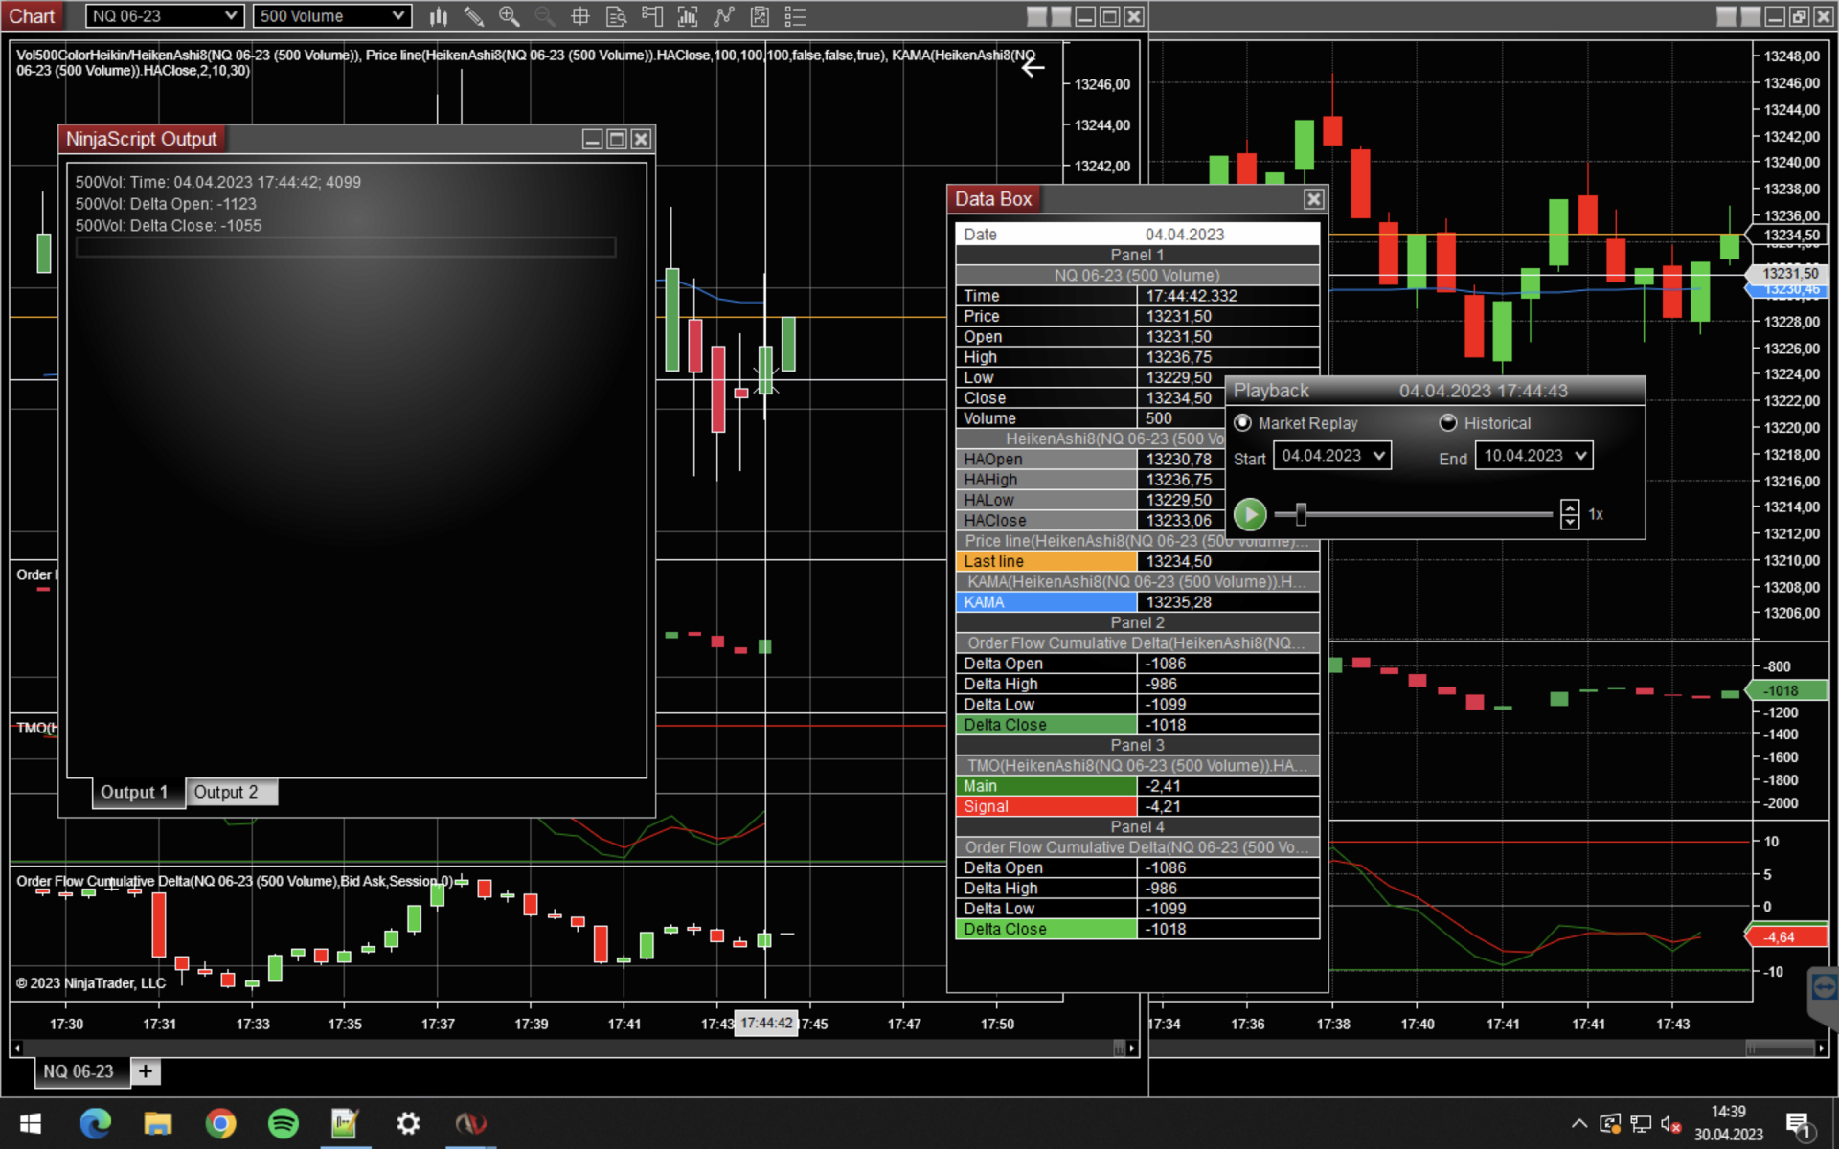Click the left arrow icon on chart

tap(1032, 67)
